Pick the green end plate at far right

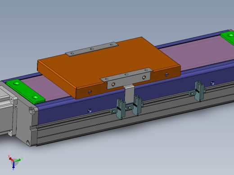click(x=228, y=37)
